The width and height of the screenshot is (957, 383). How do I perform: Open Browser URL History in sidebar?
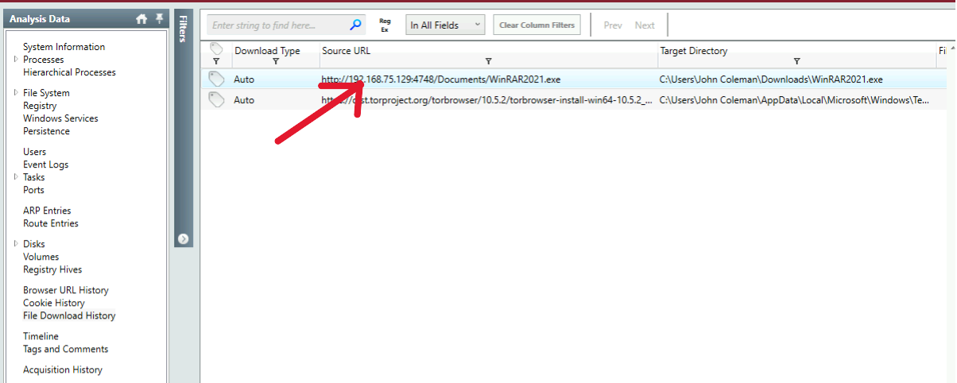tap(66, 290)
